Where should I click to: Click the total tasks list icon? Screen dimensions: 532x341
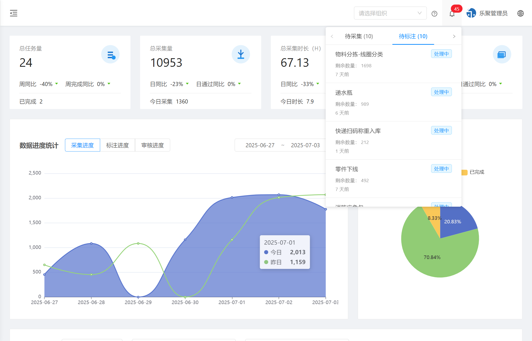tap(110, 54)
